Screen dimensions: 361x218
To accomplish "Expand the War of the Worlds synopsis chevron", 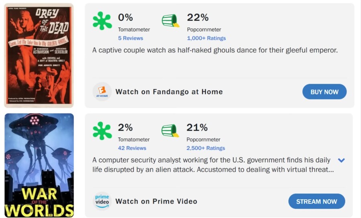I will [x=341, y=160].
